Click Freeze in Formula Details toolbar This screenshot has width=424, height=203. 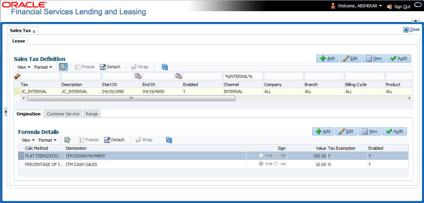click(x=89, y=140)
